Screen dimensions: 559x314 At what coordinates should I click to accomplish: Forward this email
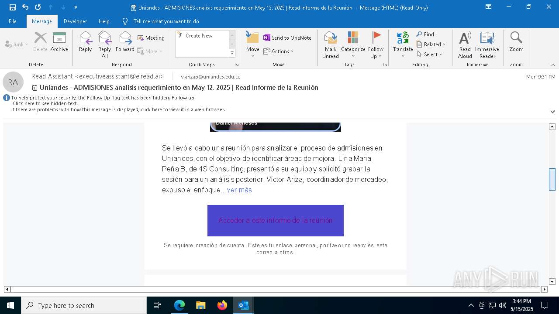(x=125, y=42)
